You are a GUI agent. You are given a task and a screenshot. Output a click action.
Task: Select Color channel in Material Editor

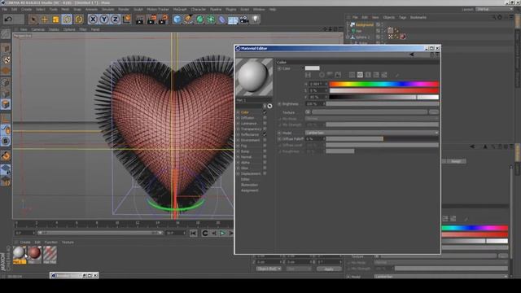tap(245, 112)
